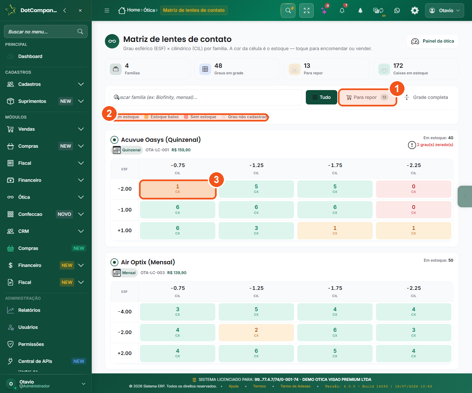Image resolution: width=472 pixels, height=393 pixels.
Task: Click the calendar icon in Mensal badge
Action: [117, 273]
